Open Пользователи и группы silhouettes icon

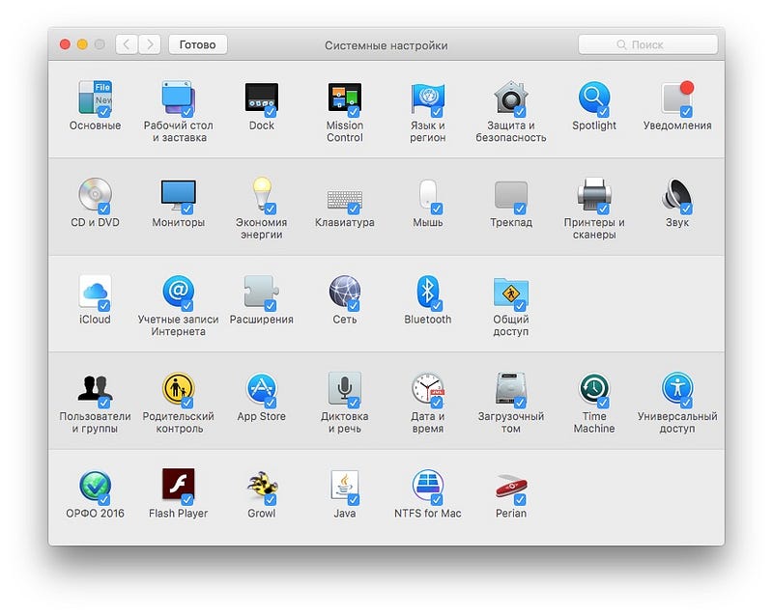click(x=95, y=390)
